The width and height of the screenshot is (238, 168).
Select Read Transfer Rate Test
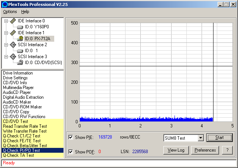tap(33, 126)
